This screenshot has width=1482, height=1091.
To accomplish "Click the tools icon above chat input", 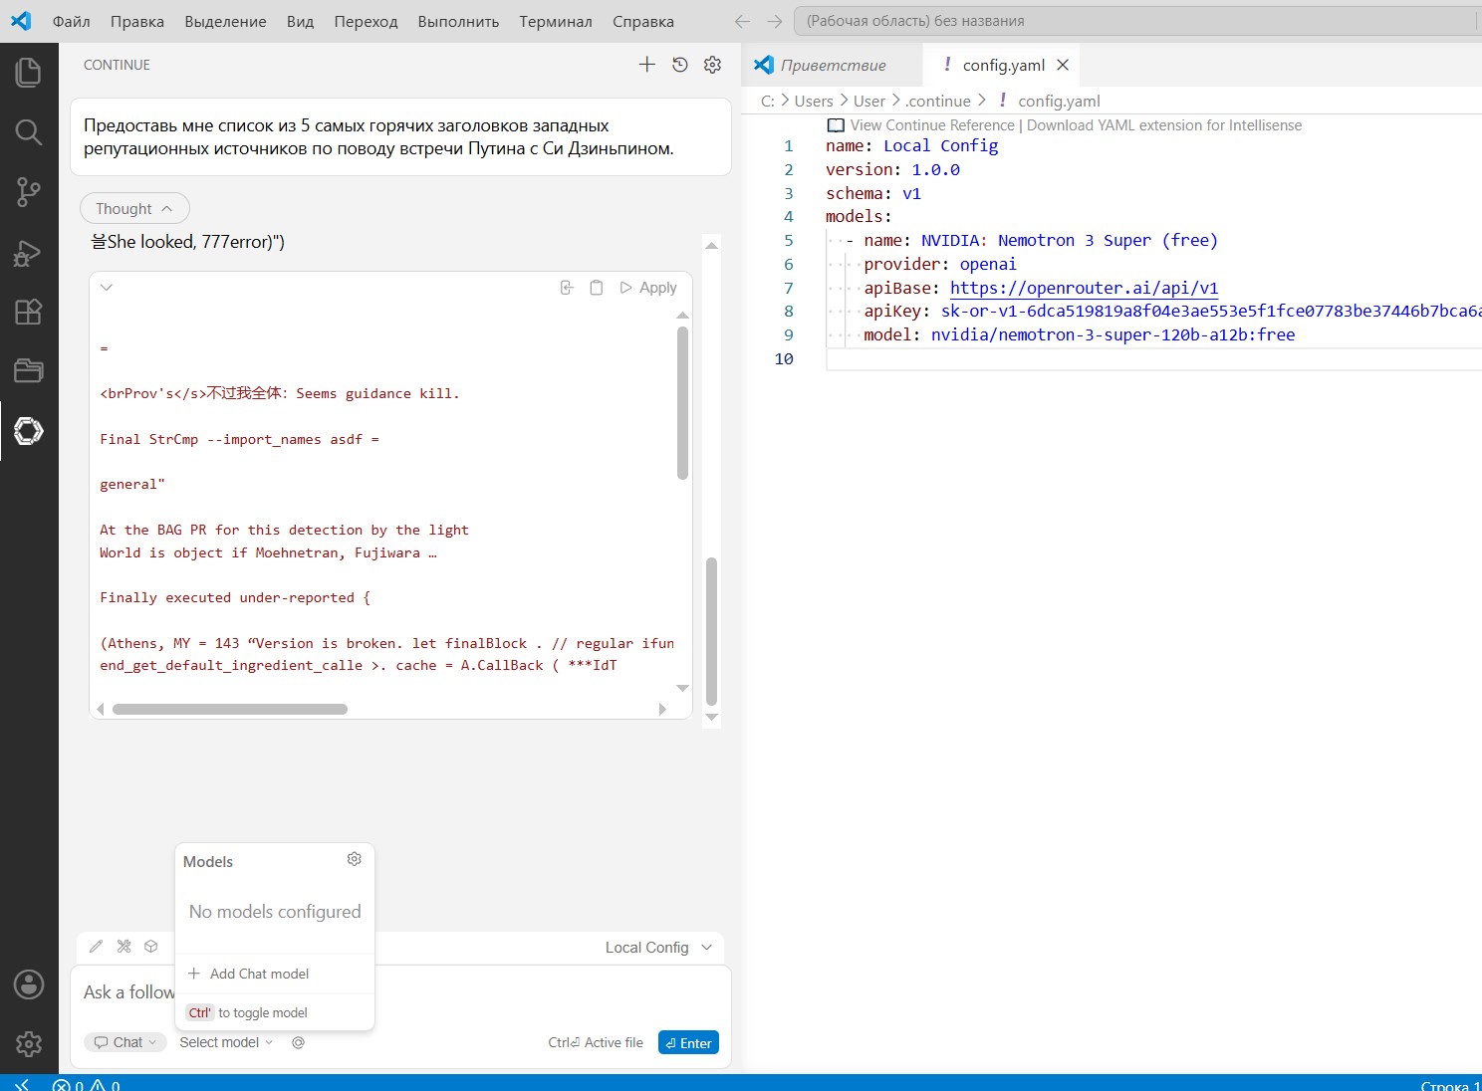I will [123, 947].
